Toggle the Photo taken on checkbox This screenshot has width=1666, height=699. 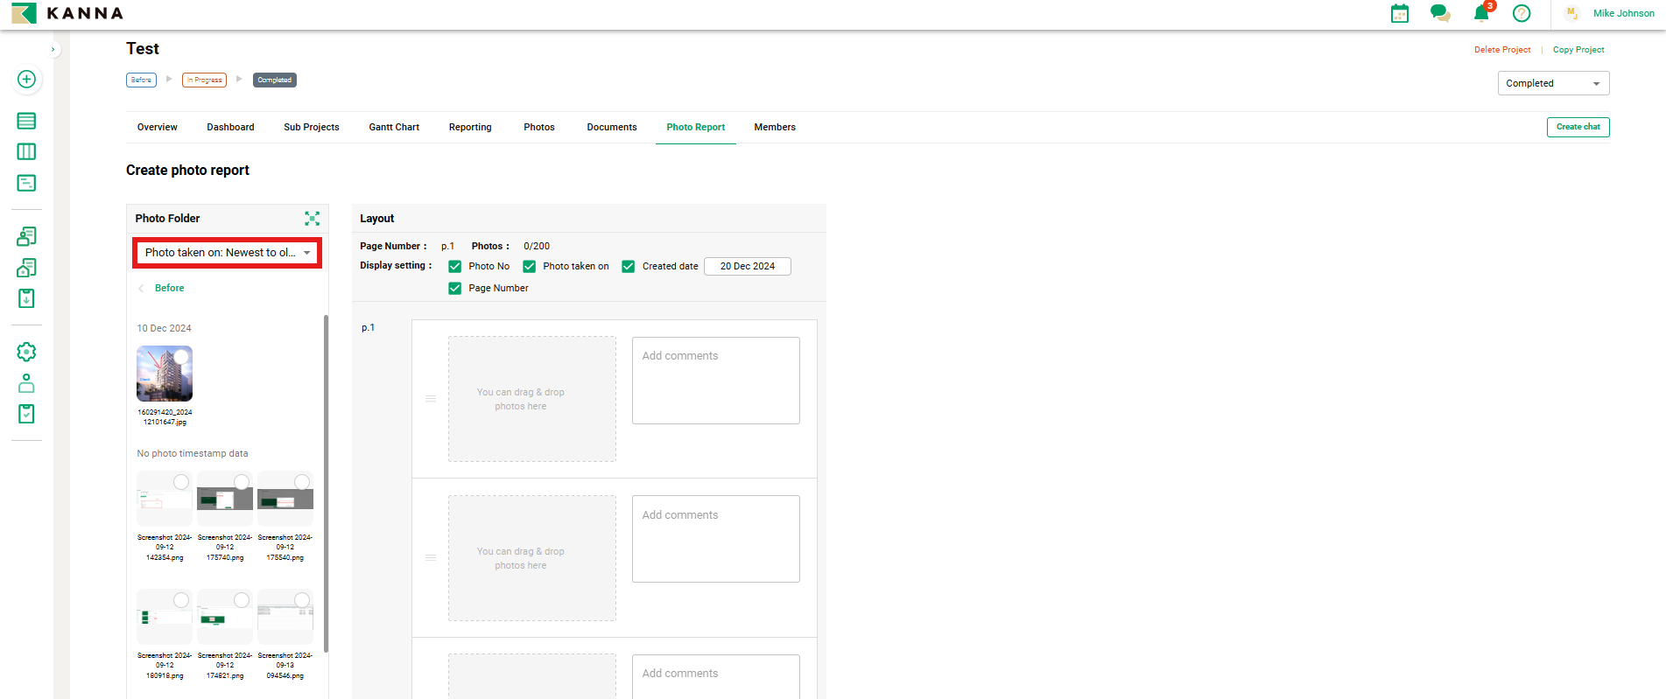click(530, 267)
